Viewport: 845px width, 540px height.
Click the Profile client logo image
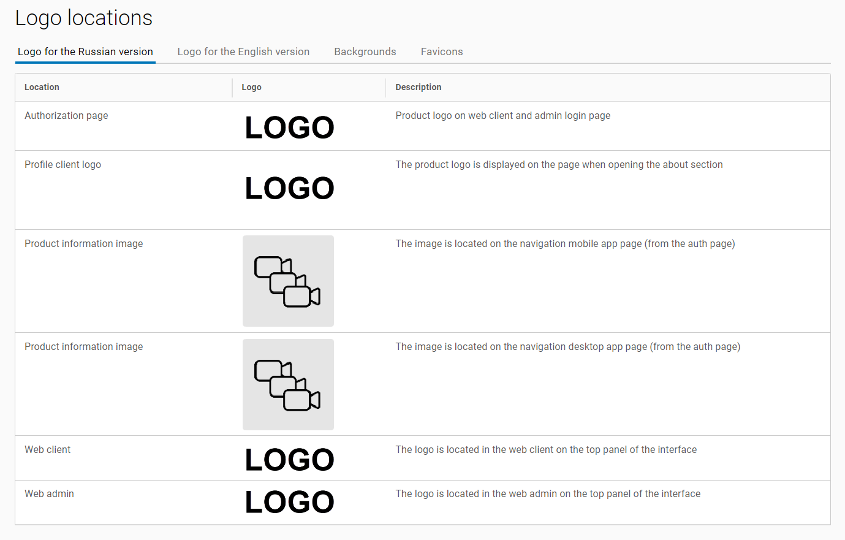coord(289,188)
